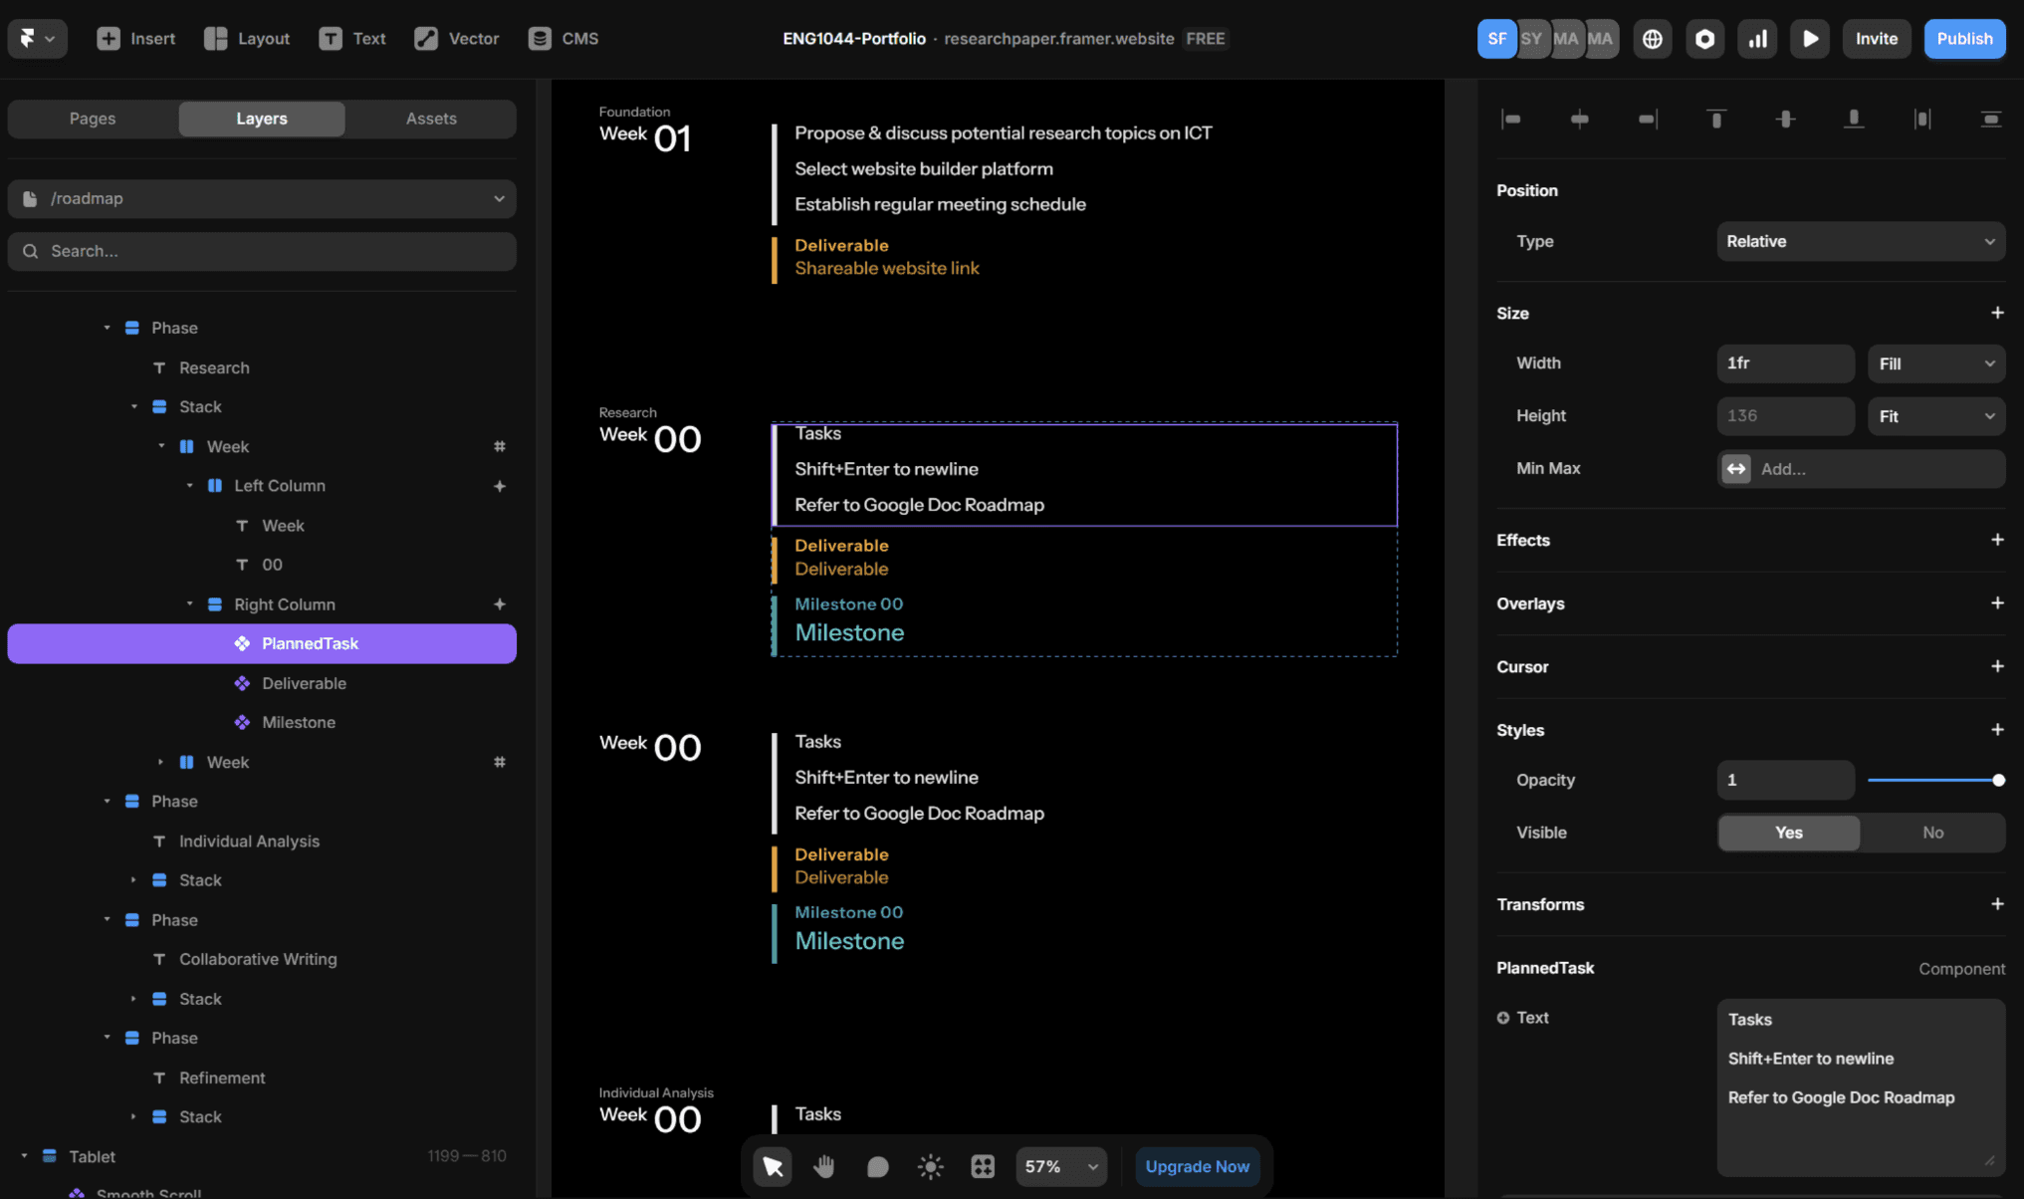Open the zoom 57% dropdown

click(1060, 1166)
